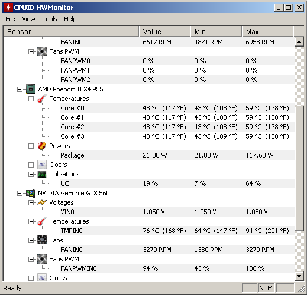Collapse the AMD Phenom II X4 955 node
The height and width of the screenshot is (295, 307).
point(20,89)
